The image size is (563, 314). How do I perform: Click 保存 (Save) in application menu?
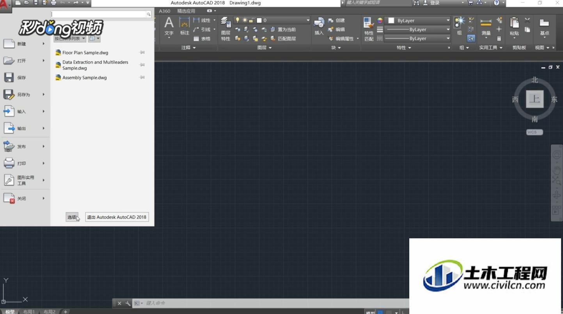[25, 78]
